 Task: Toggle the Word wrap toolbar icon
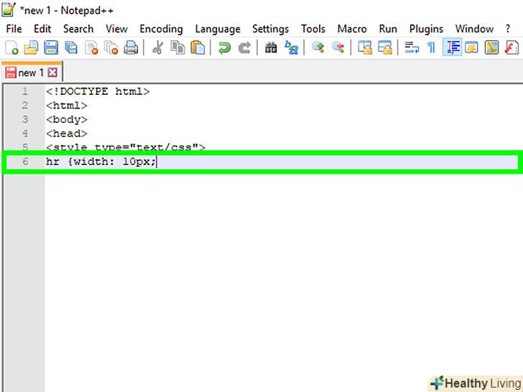412,47
